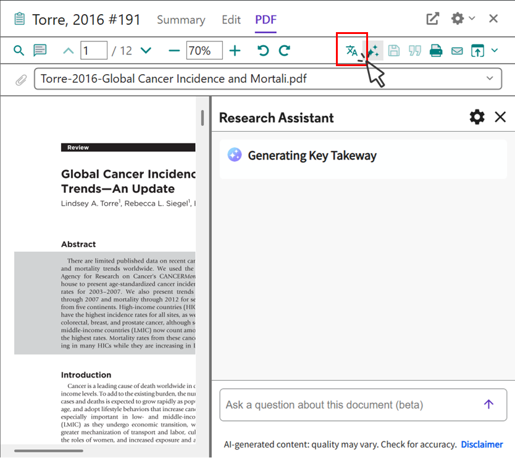Click the Ask a question input box
Viewport: 515px width, 458px height.
point(346,405)
